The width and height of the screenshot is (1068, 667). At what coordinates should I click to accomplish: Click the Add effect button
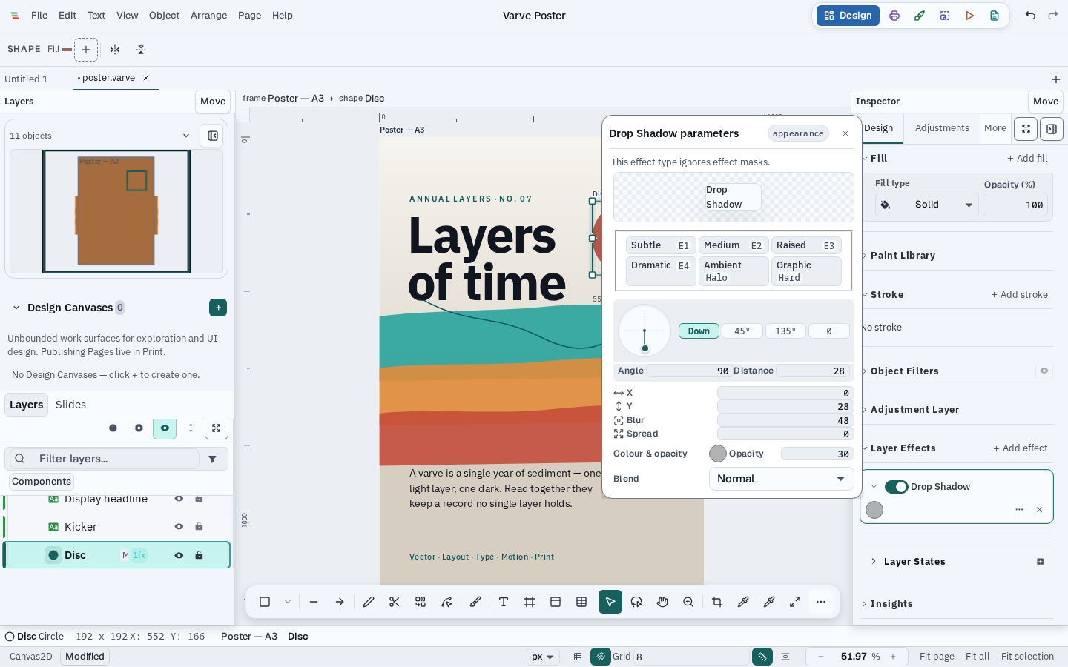tap(1021, 448)
